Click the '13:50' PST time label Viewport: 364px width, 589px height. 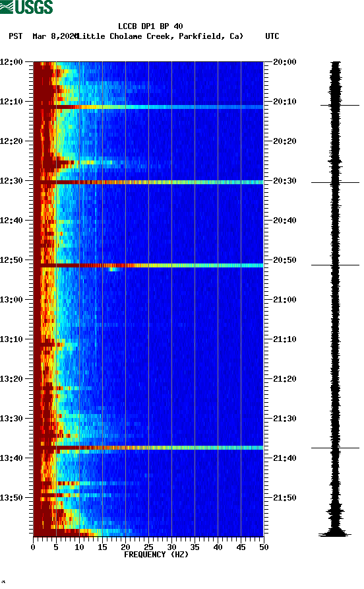click(x=11, y=498)
